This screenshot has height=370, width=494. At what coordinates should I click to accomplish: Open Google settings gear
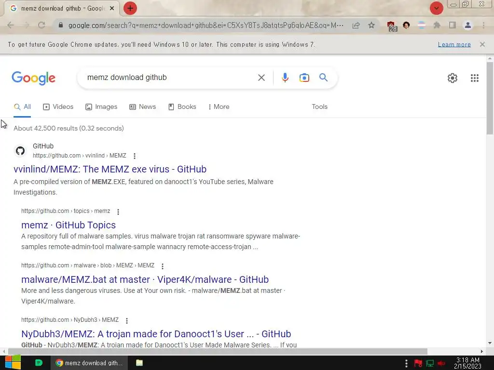click(453, 78)
